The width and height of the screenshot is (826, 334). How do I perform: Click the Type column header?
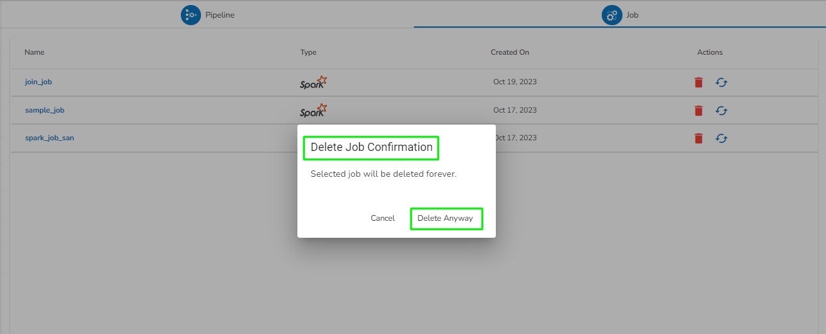pyautogui.click(x=308, y=52)
